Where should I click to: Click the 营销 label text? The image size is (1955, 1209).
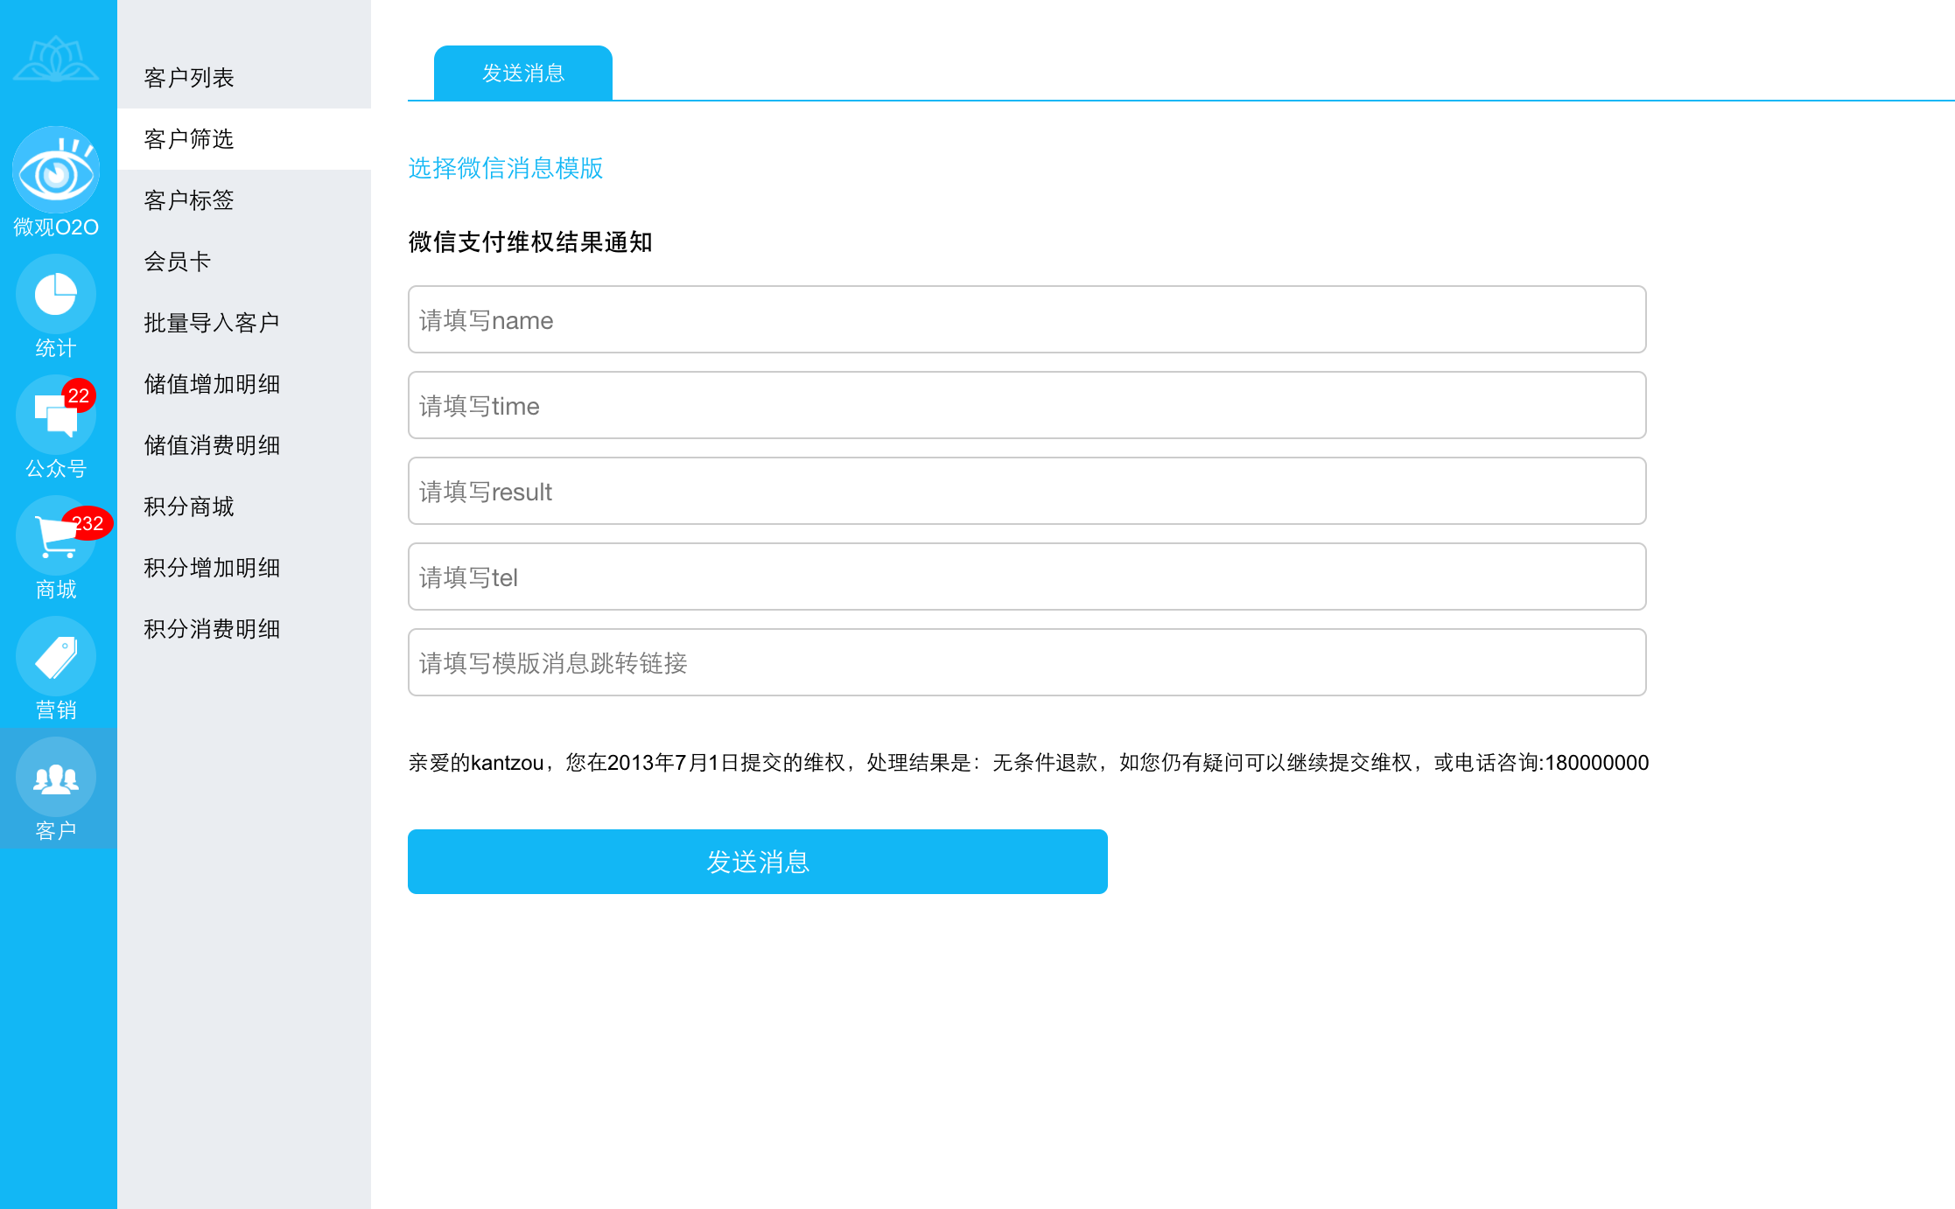pos(56,710)
